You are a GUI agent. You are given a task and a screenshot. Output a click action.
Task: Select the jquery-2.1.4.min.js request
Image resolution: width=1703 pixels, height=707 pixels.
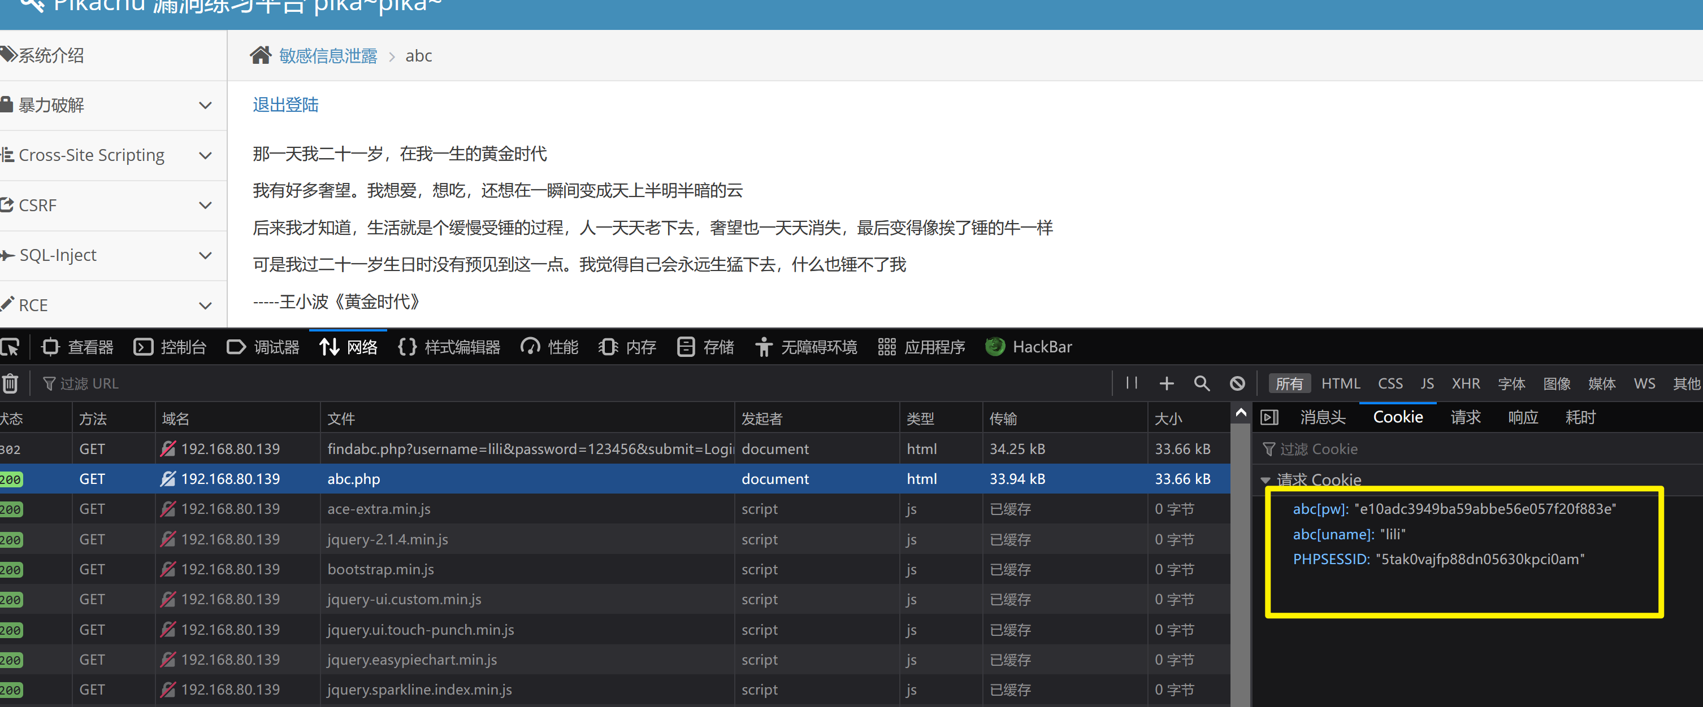point(615,539)
